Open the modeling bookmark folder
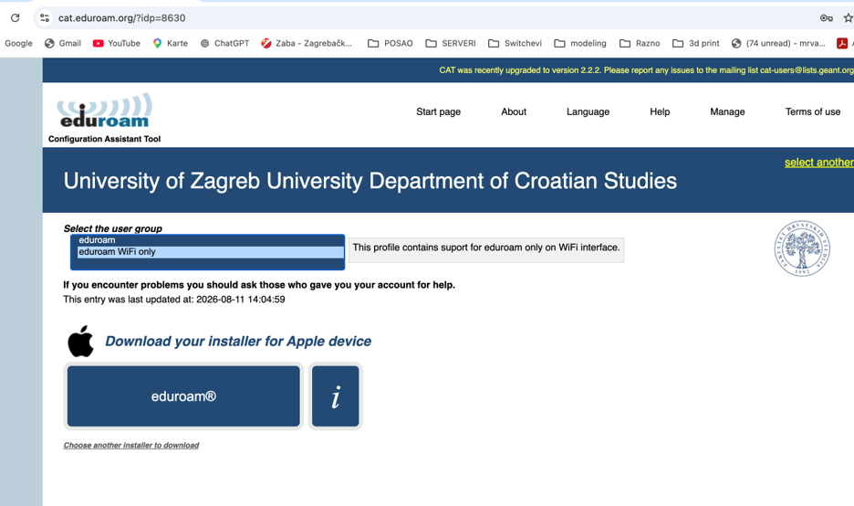 (x=580, y=43)
